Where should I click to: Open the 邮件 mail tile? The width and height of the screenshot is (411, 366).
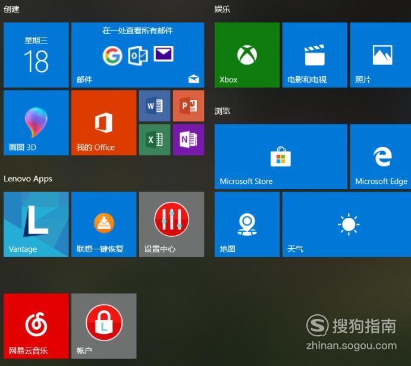(137, 55)
